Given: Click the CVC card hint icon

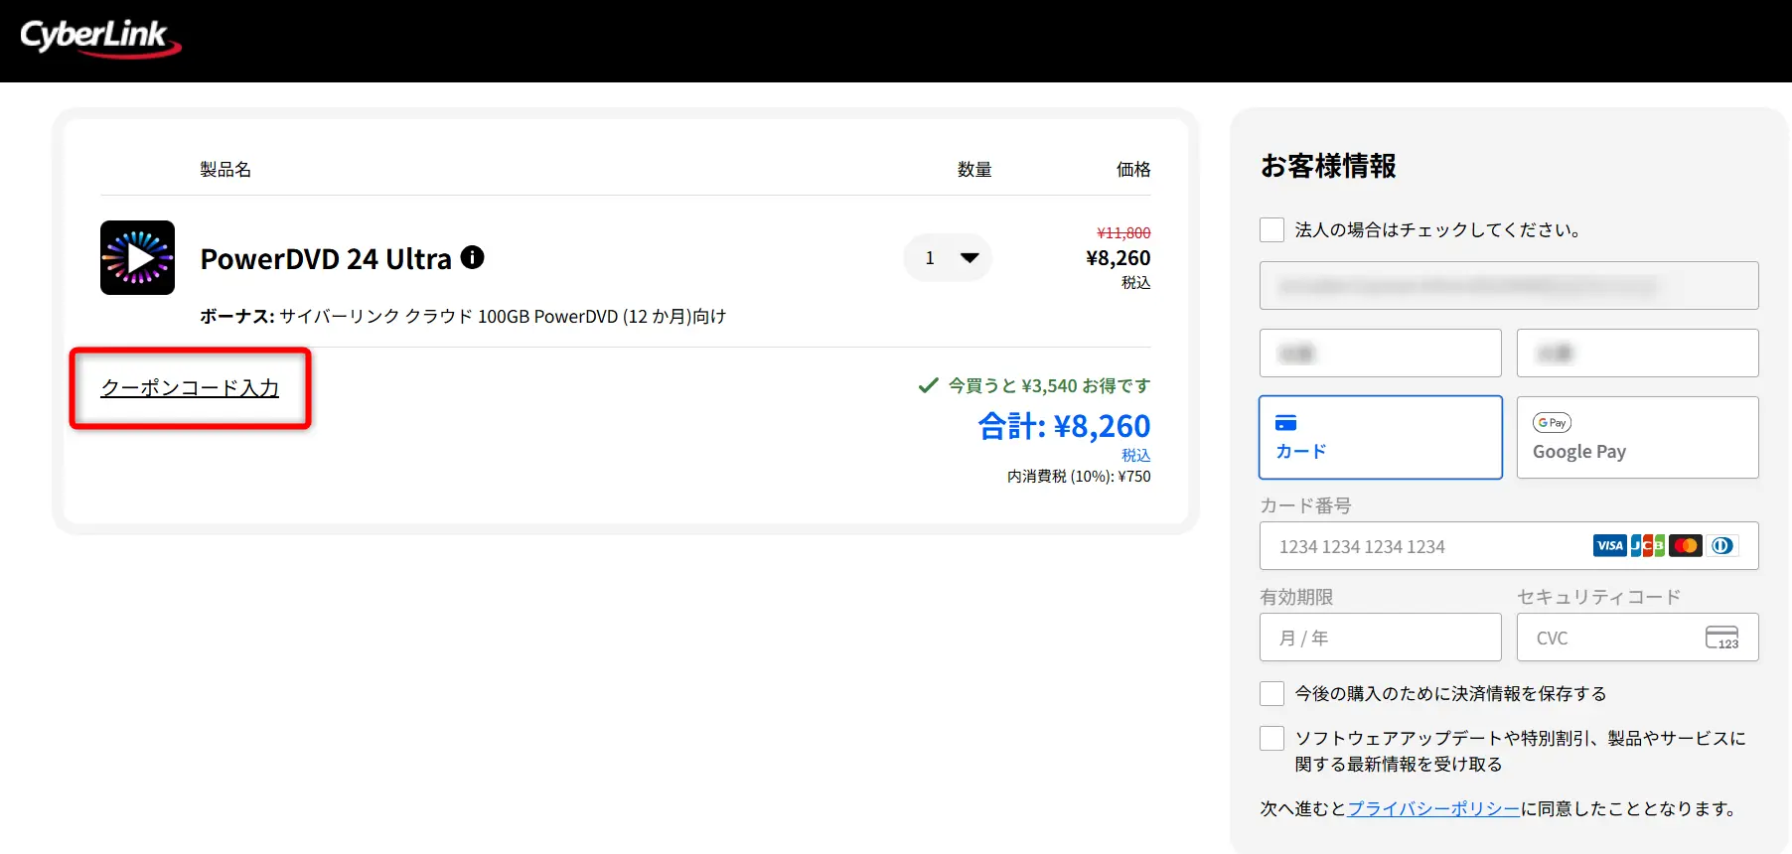Looking at the screenshot, I should point(1722,638).
